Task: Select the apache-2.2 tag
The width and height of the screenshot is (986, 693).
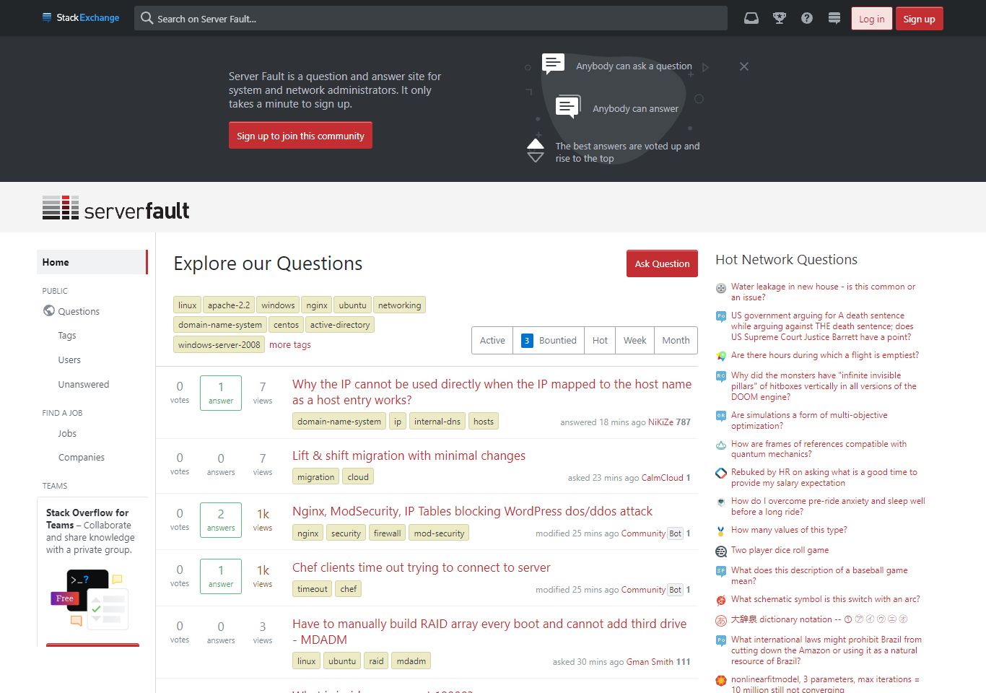Action: click(229, 305)
